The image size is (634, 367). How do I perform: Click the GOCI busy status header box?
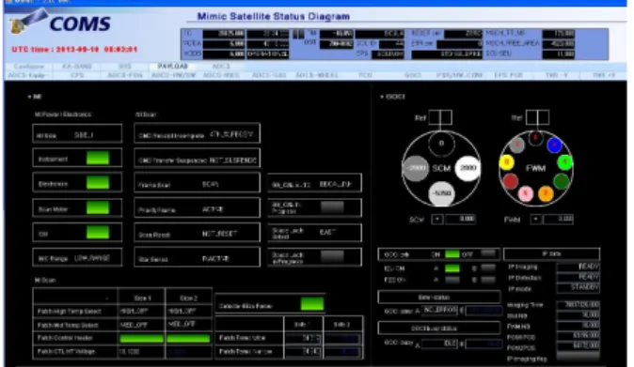[x=439, y=328]
